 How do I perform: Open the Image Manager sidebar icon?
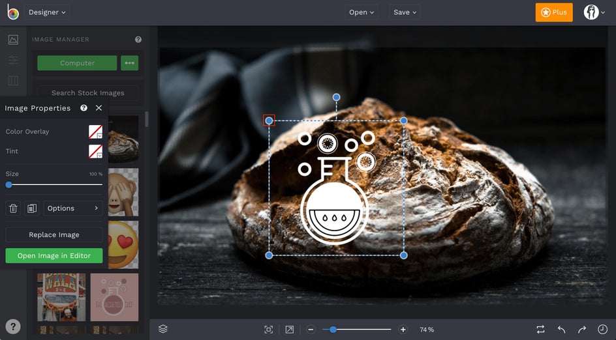click(x=13, y=40)
